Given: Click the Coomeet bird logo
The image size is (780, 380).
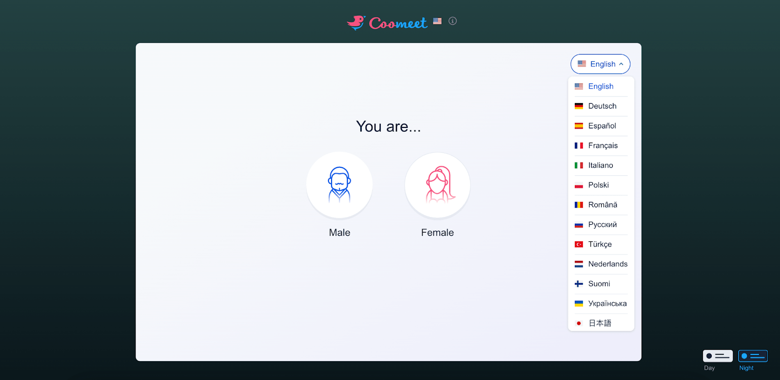Looking at the screenshot, I should pos(356,22).
